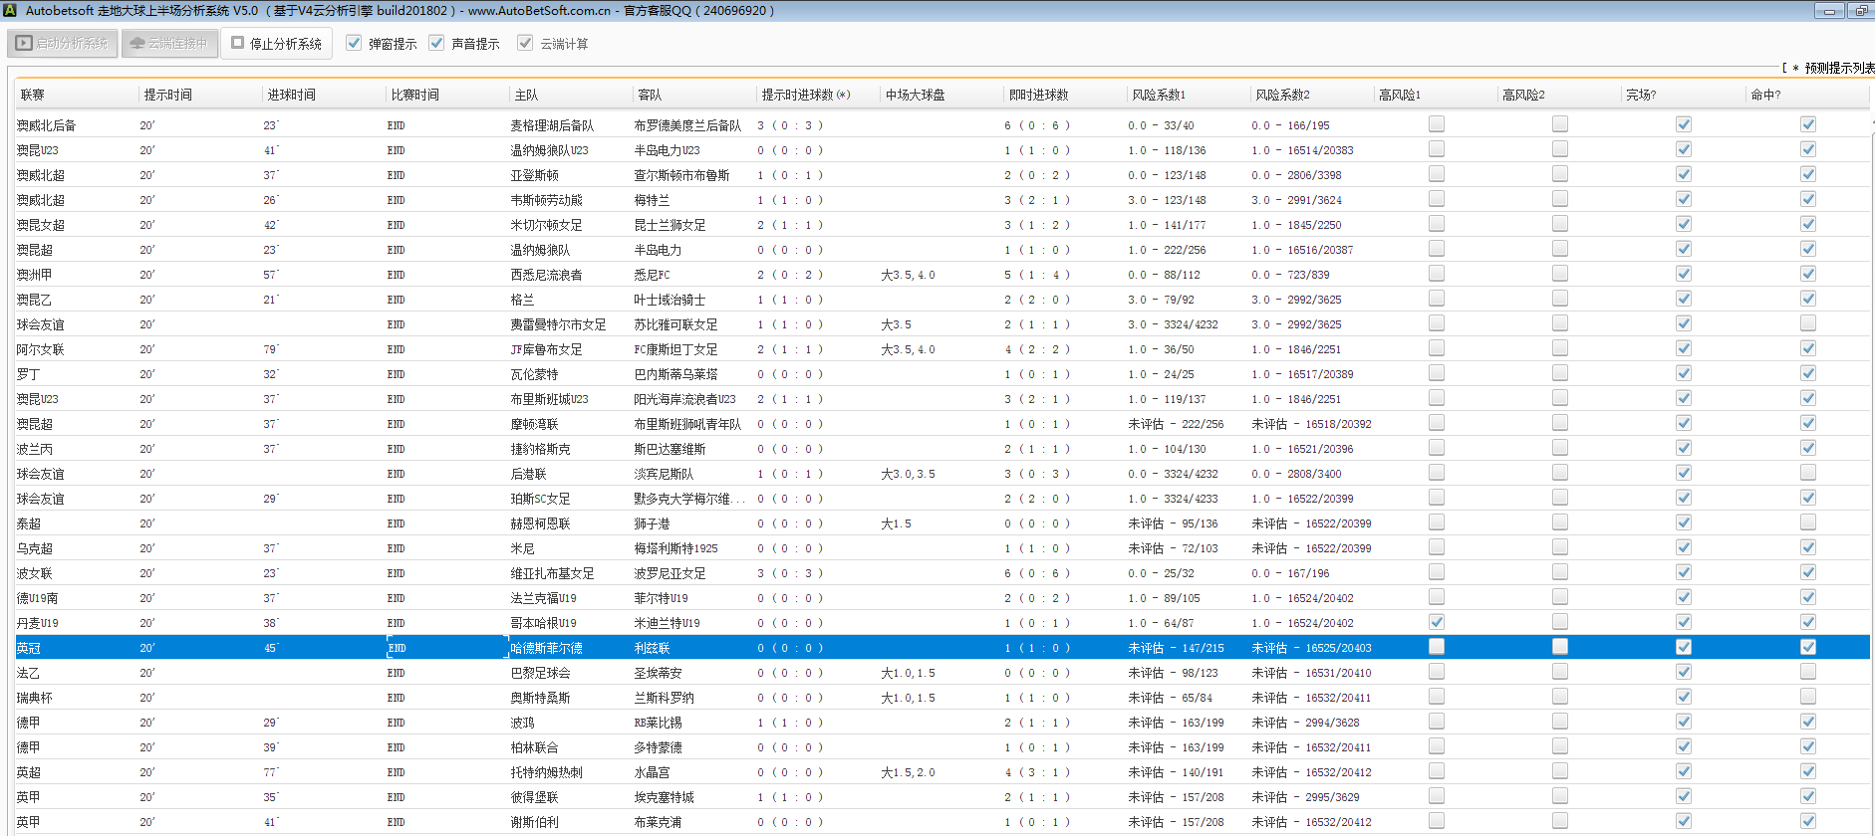Sort by the 联赛 column header

[33, 95]
